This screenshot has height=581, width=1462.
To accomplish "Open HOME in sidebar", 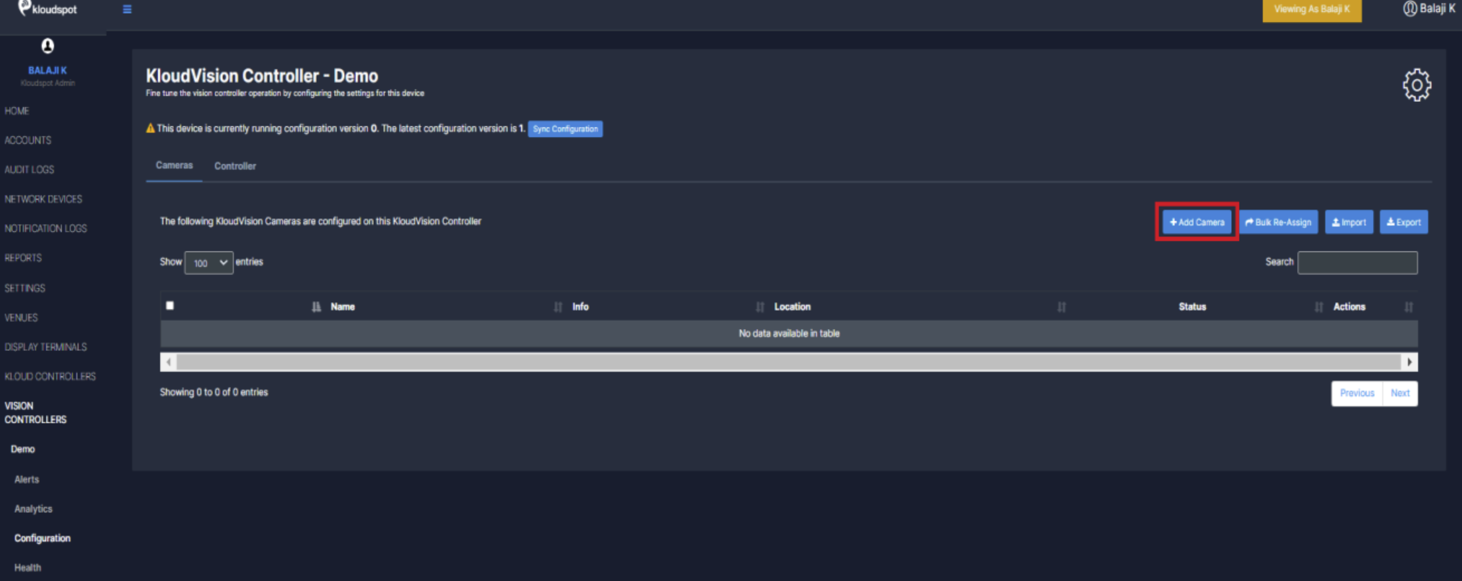I will click(17, 111).
